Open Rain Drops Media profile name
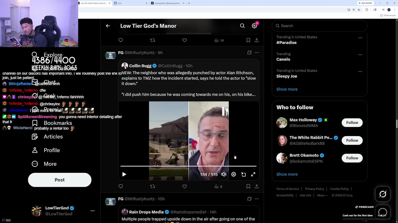Screen dimensions: 398x223 pyautogui.click(x=146, y=212)
